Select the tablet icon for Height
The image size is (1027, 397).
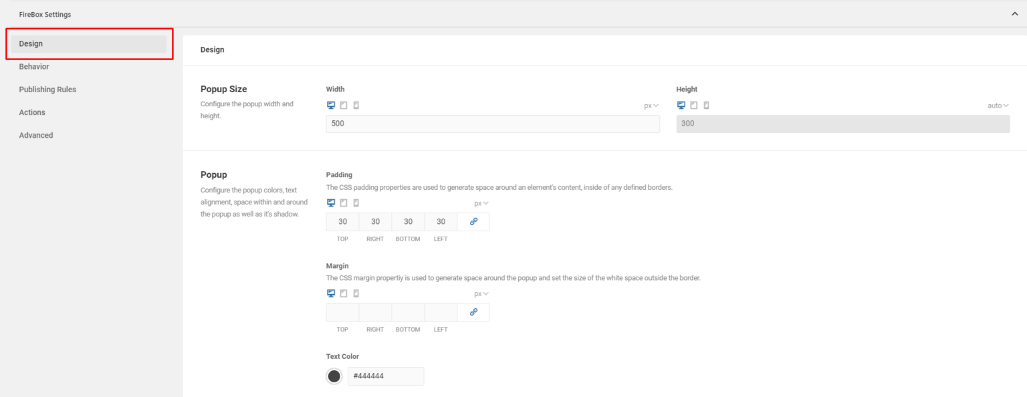click(x=694, y=105)
